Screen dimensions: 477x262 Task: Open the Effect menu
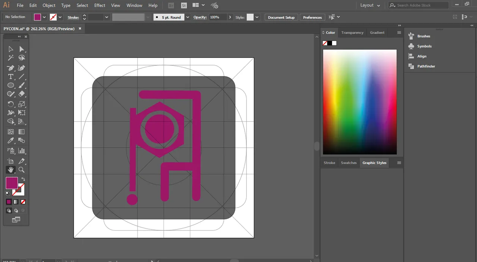(99, 6)
